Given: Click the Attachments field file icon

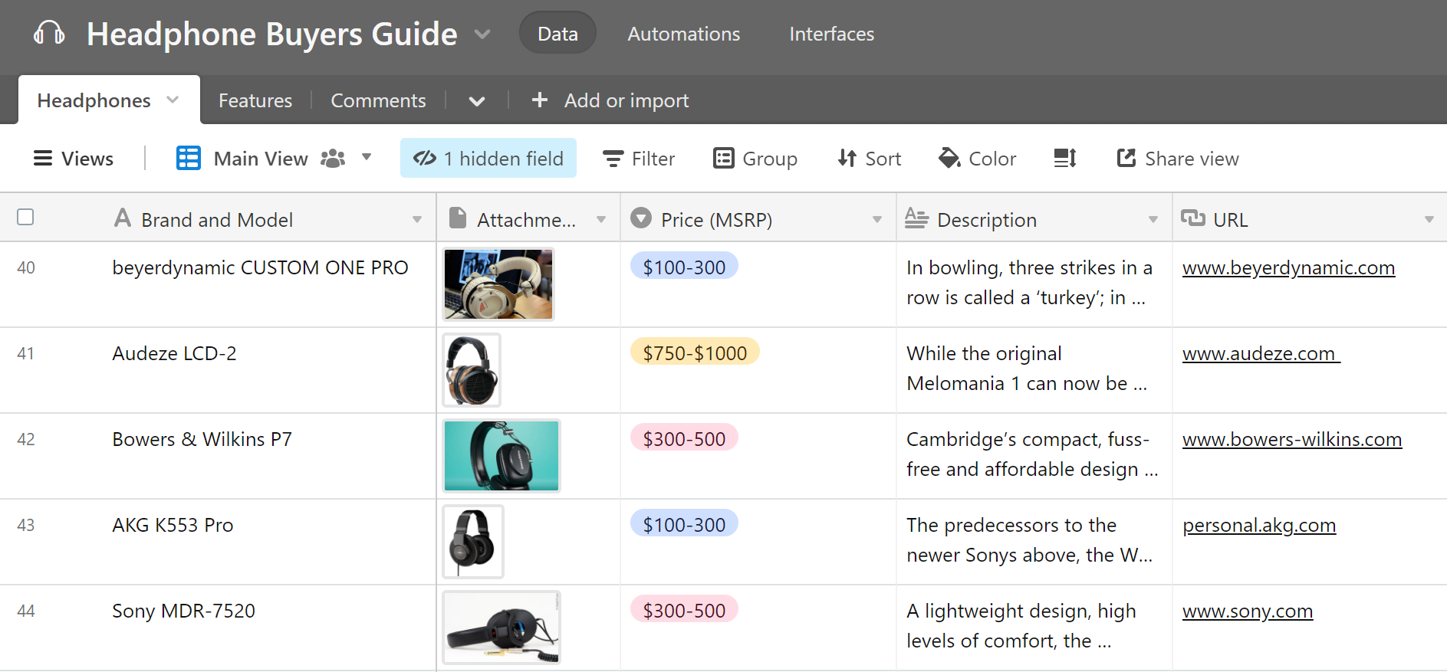Looking at the screenshot, I should [458, 218].
